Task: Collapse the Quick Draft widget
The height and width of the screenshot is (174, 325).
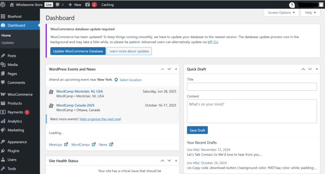Action: point(317,69)
